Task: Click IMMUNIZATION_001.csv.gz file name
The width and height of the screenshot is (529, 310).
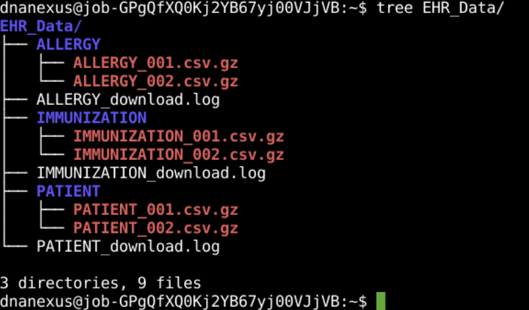Action: coord(179,136)
